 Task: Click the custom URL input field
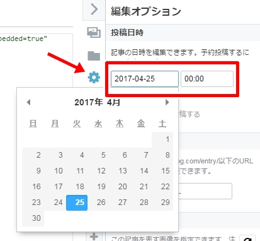(x=205, y=191)
